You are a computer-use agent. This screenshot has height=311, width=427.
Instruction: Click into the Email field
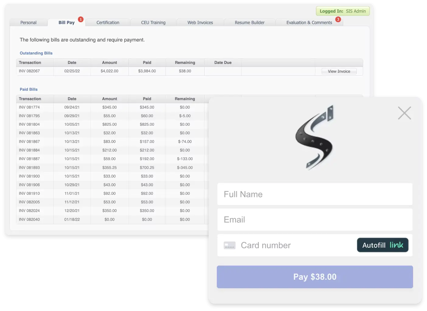pos(315,220)
